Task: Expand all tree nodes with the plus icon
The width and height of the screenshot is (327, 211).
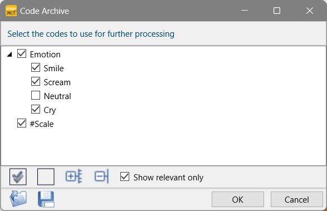Action: click(74, 176)
